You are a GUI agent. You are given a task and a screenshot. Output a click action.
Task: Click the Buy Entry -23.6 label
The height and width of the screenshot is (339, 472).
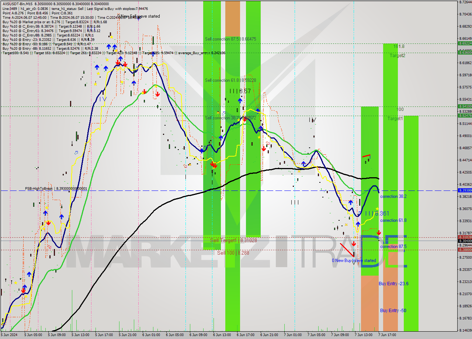point(393,284)
